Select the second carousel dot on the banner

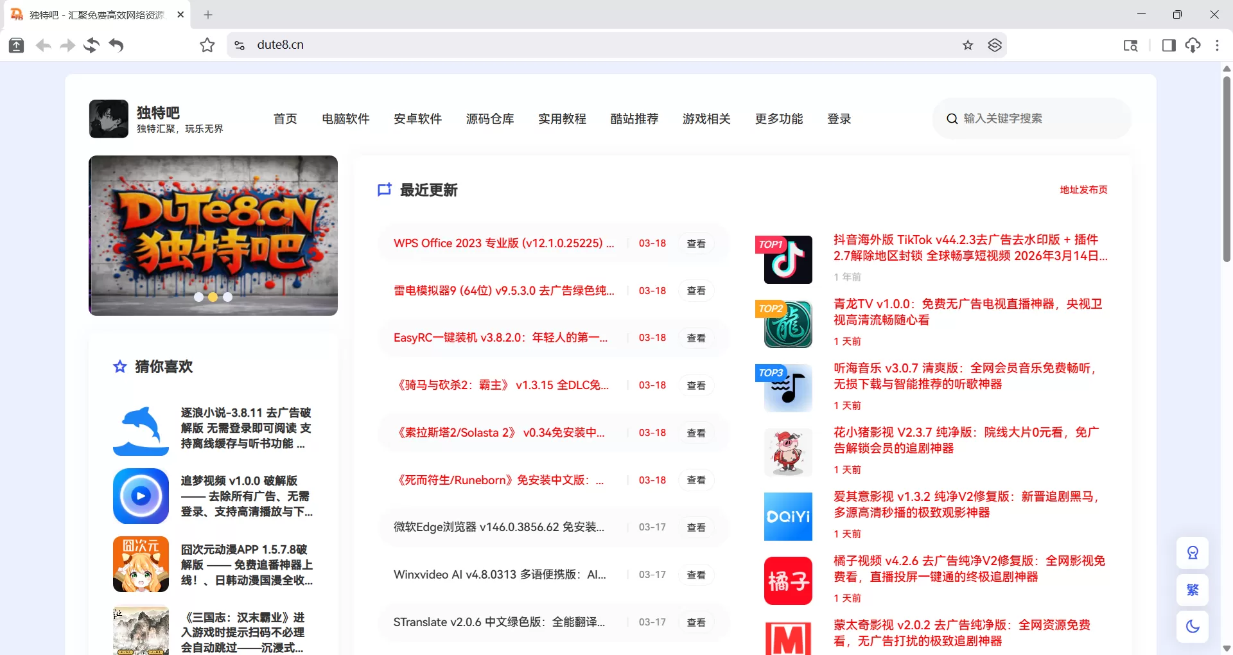(x=213, y=297)
